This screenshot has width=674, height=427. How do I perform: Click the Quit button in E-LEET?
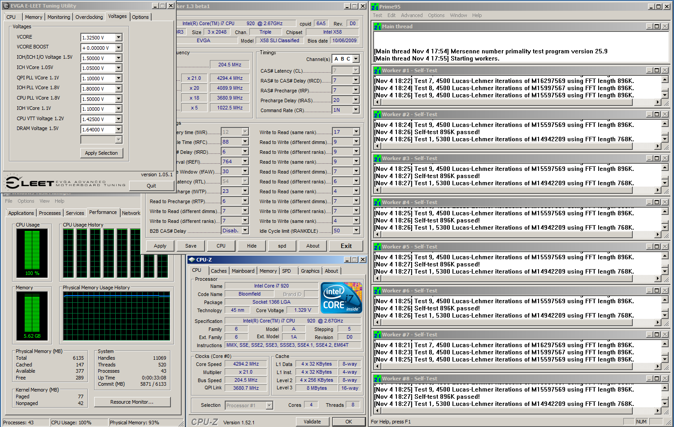point(152,186)
